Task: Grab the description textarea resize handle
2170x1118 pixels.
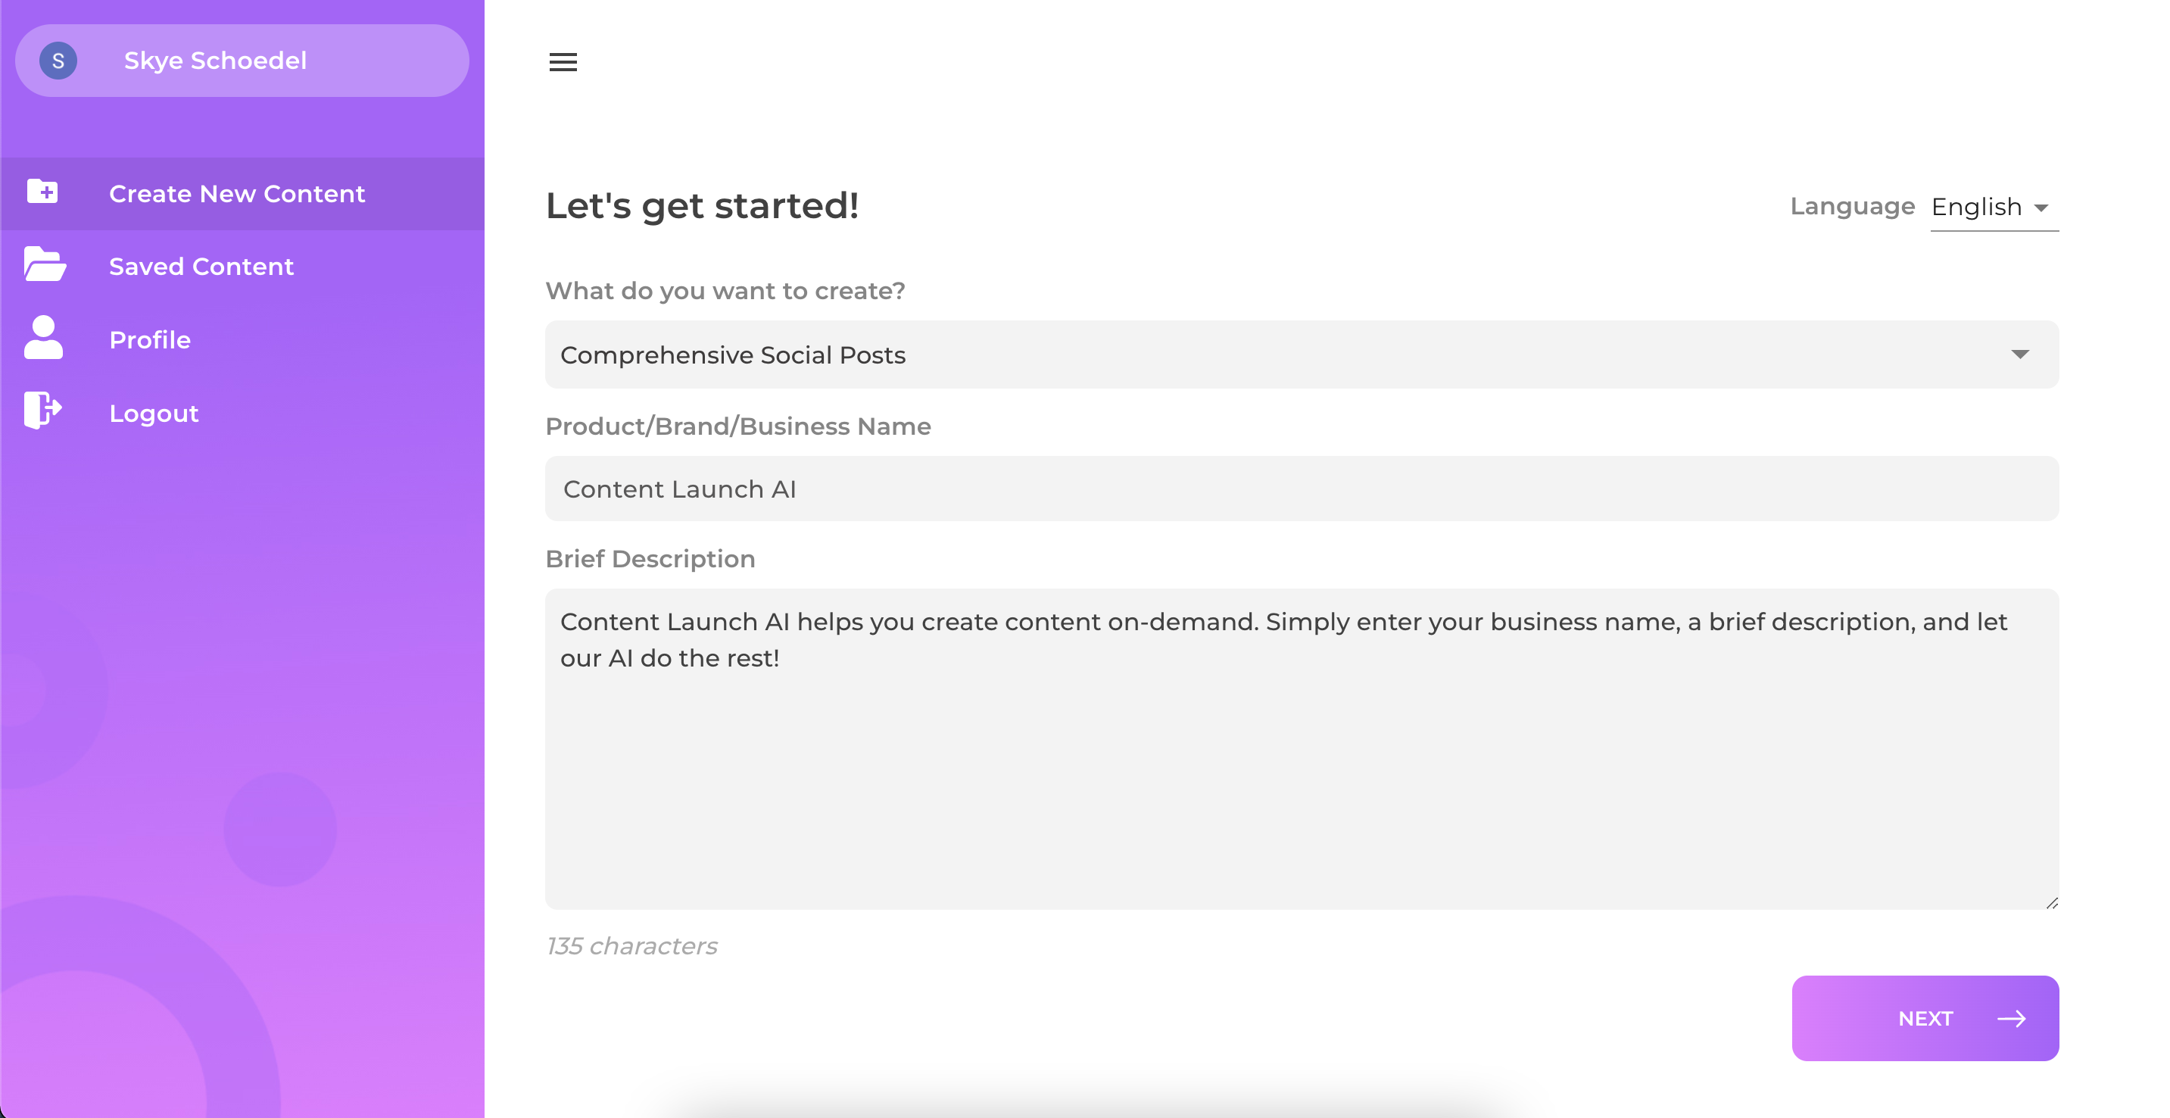Action: [x=2052, y=902]
